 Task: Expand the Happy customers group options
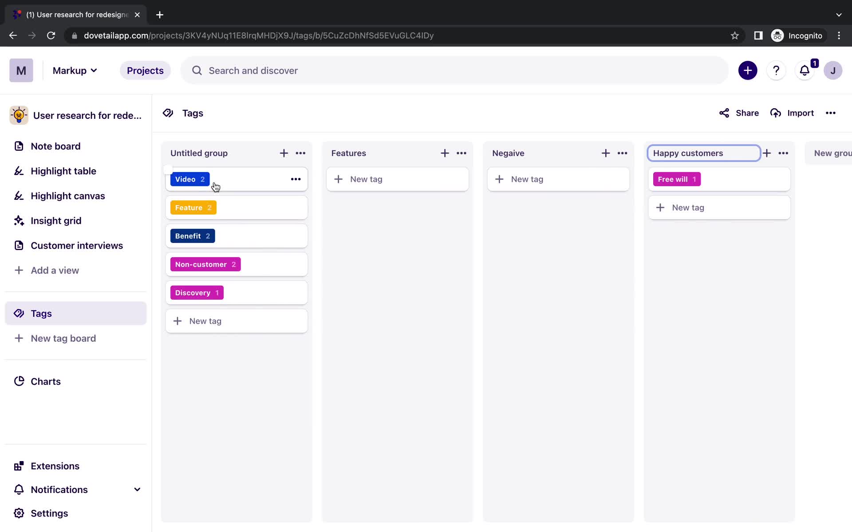pos(783,153)
